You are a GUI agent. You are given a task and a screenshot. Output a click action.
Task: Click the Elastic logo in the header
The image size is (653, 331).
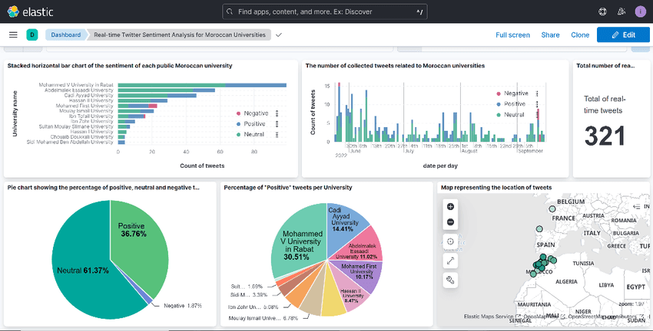tap(30, 11)
